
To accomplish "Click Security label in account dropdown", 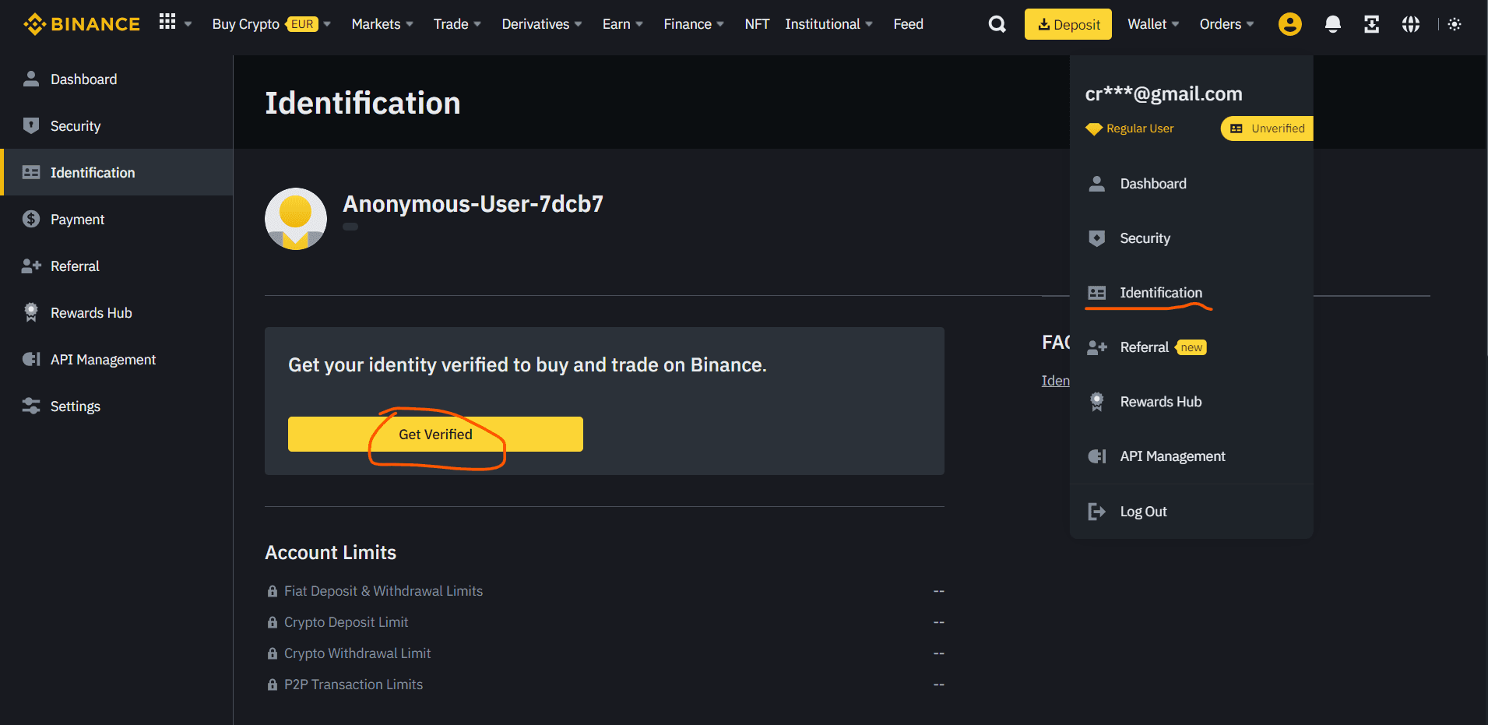I will [1145, 238].
